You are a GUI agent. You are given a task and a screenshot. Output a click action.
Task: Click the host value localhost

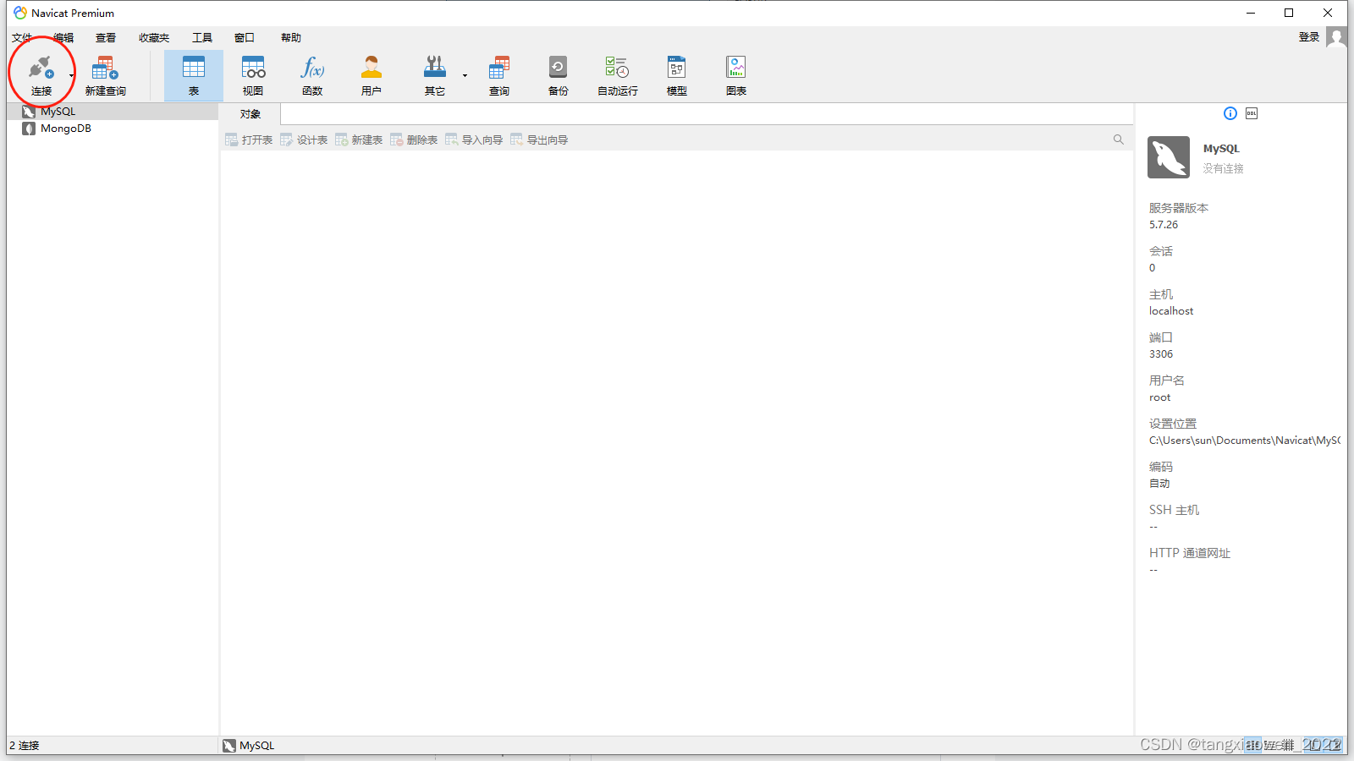pyautogui.click(x=1171, y=311)
